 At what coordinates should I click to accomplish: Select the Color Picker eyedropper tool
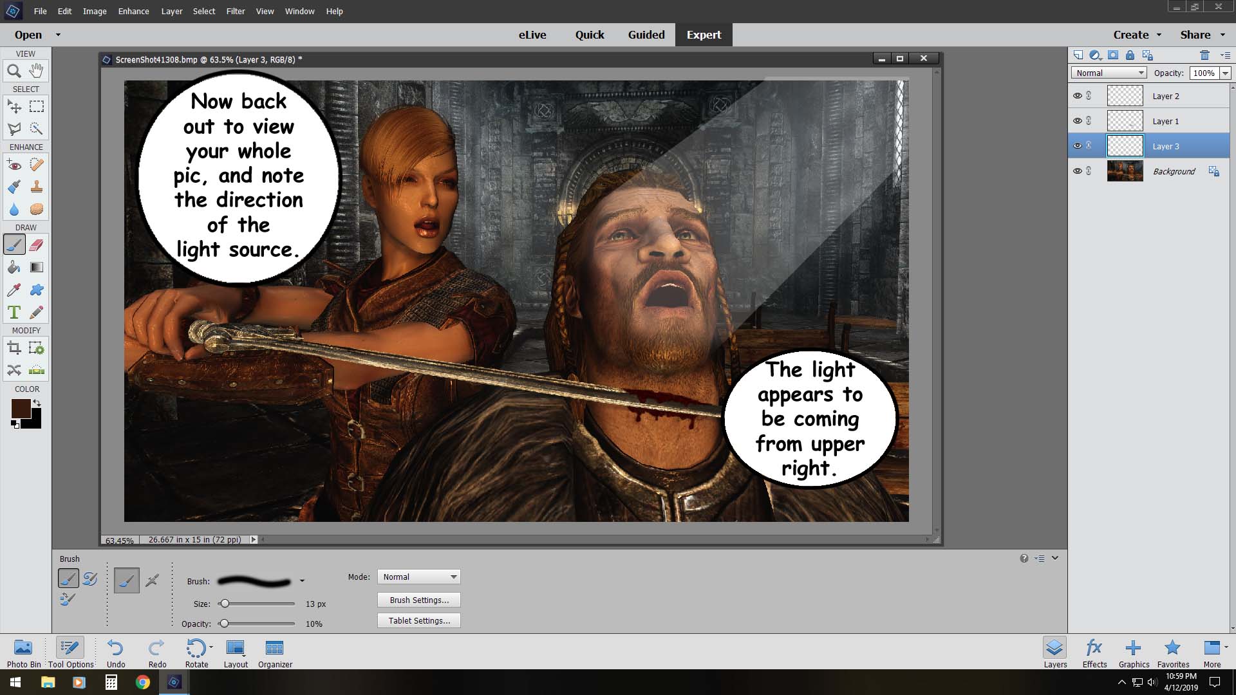tap(14, 290)
